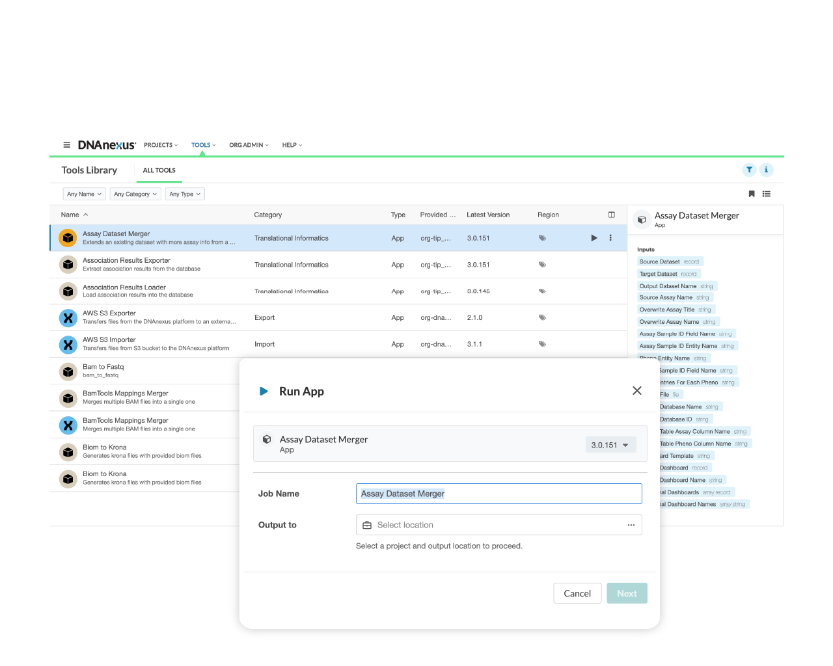Open the Any Category filter dropdown

click(135, 193)
